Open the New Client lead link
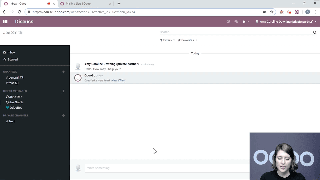320x180 pixels. pos(118,80)
